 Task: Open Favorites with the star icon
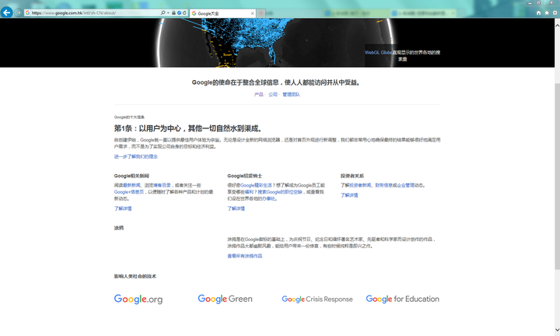pyautogui.click(x=547, y=13)
